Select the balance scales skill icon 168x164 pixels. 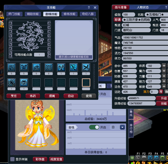click(61, 67)
